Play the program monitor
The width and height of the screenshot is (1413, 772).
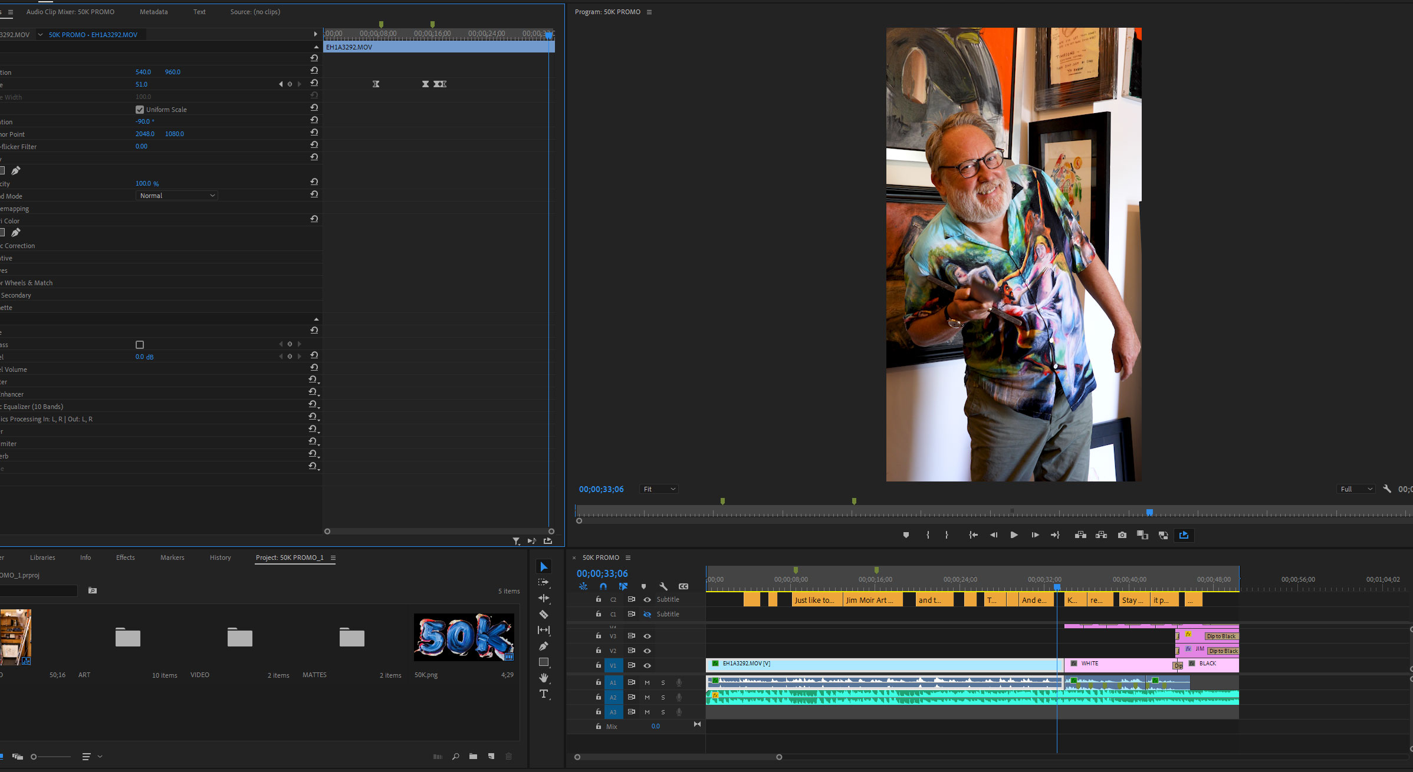point(1014,535)
